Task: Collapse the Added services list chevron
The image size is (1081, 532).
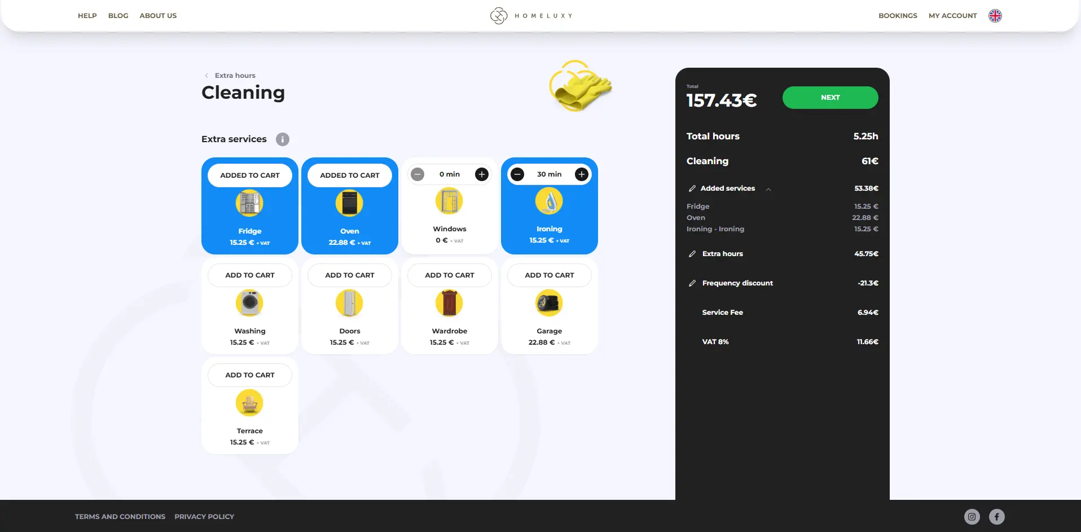Action: 768,189
